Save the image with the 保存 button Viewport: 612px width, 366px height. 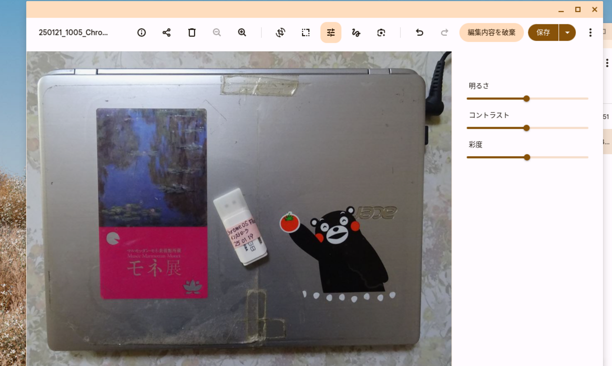(x=543, y=32)
